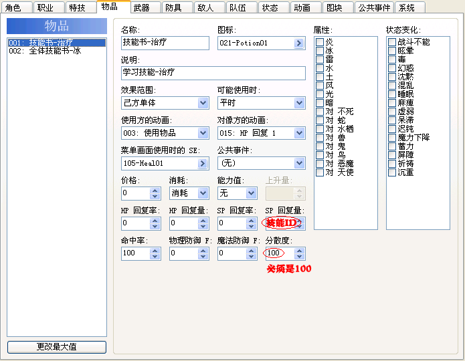Screen dimensions: 465x361
Task: Switch to the 职业 tab
Action: [x=49, y=7]
